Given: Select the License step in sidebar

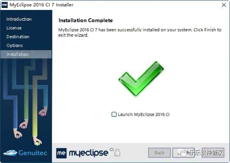Looking at the screenshot, I should click(14, 28).
